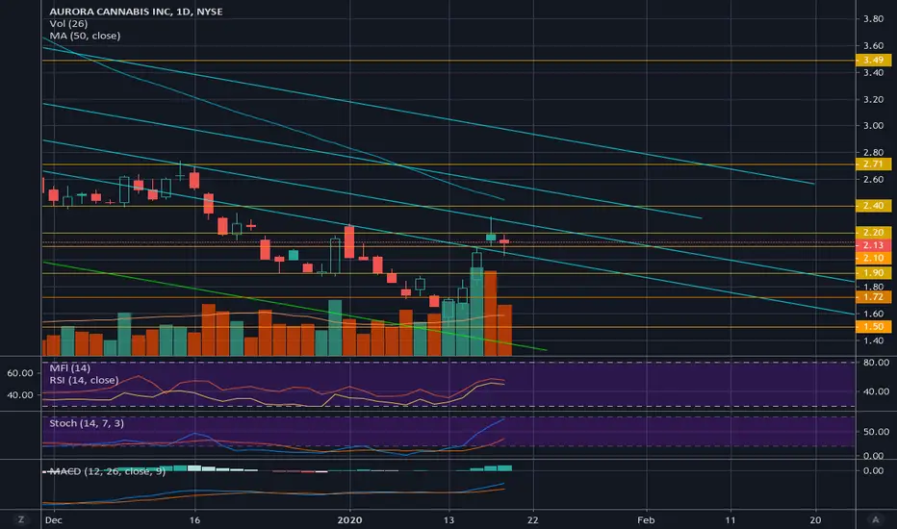Select the 2.71 price level label
The height and width of the screenshot is (529, 897).
[x=873, y=164]
